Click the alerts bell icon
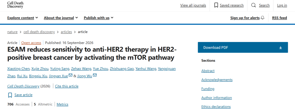295x110 pixels. [x=262, y=18]
